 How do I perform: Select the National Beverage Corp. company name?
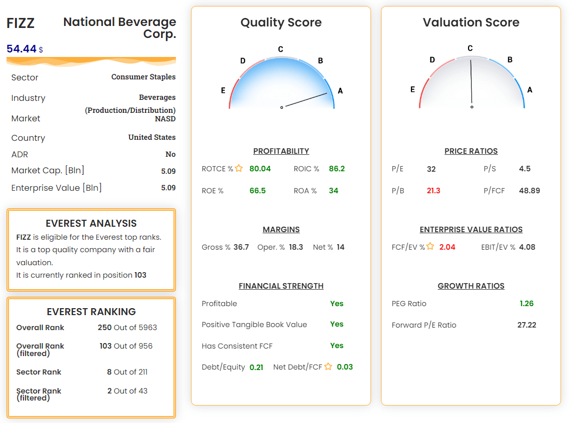pos(119,27)
